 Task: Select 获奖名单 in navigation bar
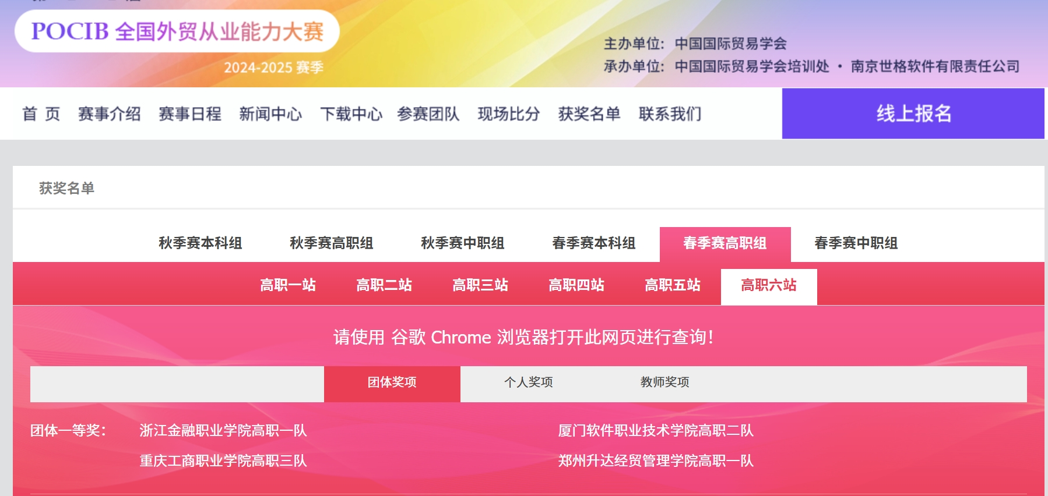click(589, 114)
